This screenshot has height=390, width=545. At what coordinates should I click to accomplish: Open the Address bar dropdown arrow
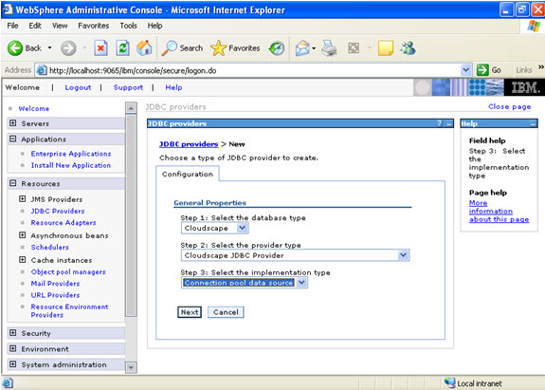[x=465, y=70]
